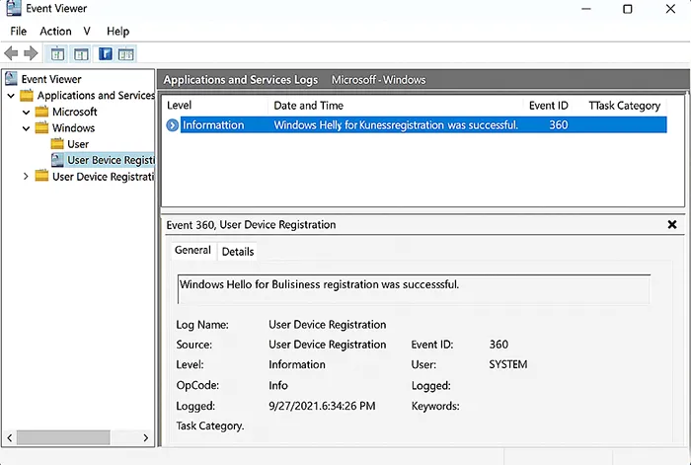Viewport: 691px width, 465px height.
Task: Click the back arrow in toolbar
Action: pyautogui.click(x=11, y=53)
